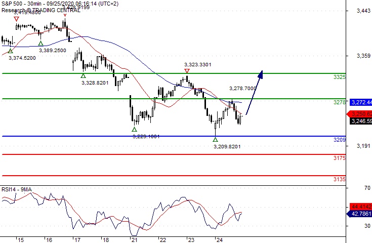
Task: Click the price label 3,278.7000
Action: 243,88
